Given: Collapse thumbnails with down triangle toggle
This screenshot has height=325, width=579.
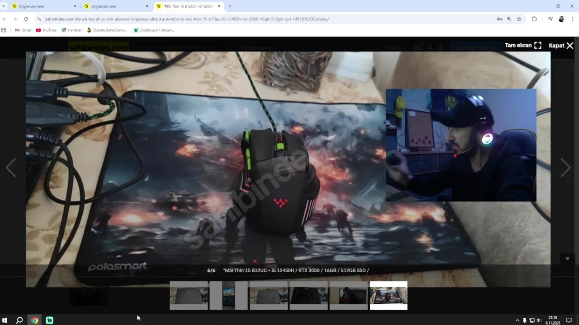Looking at the screenshot, I should coord(567,259).
